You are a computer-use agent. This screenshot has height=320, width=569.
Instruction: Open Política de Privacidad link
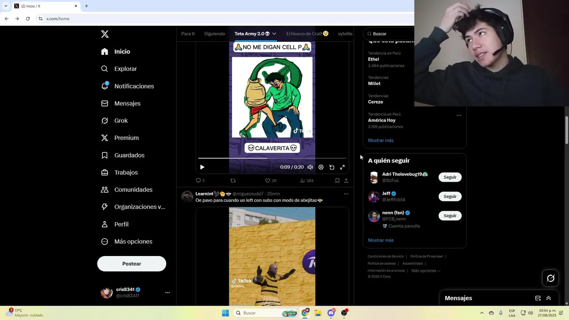426,256
